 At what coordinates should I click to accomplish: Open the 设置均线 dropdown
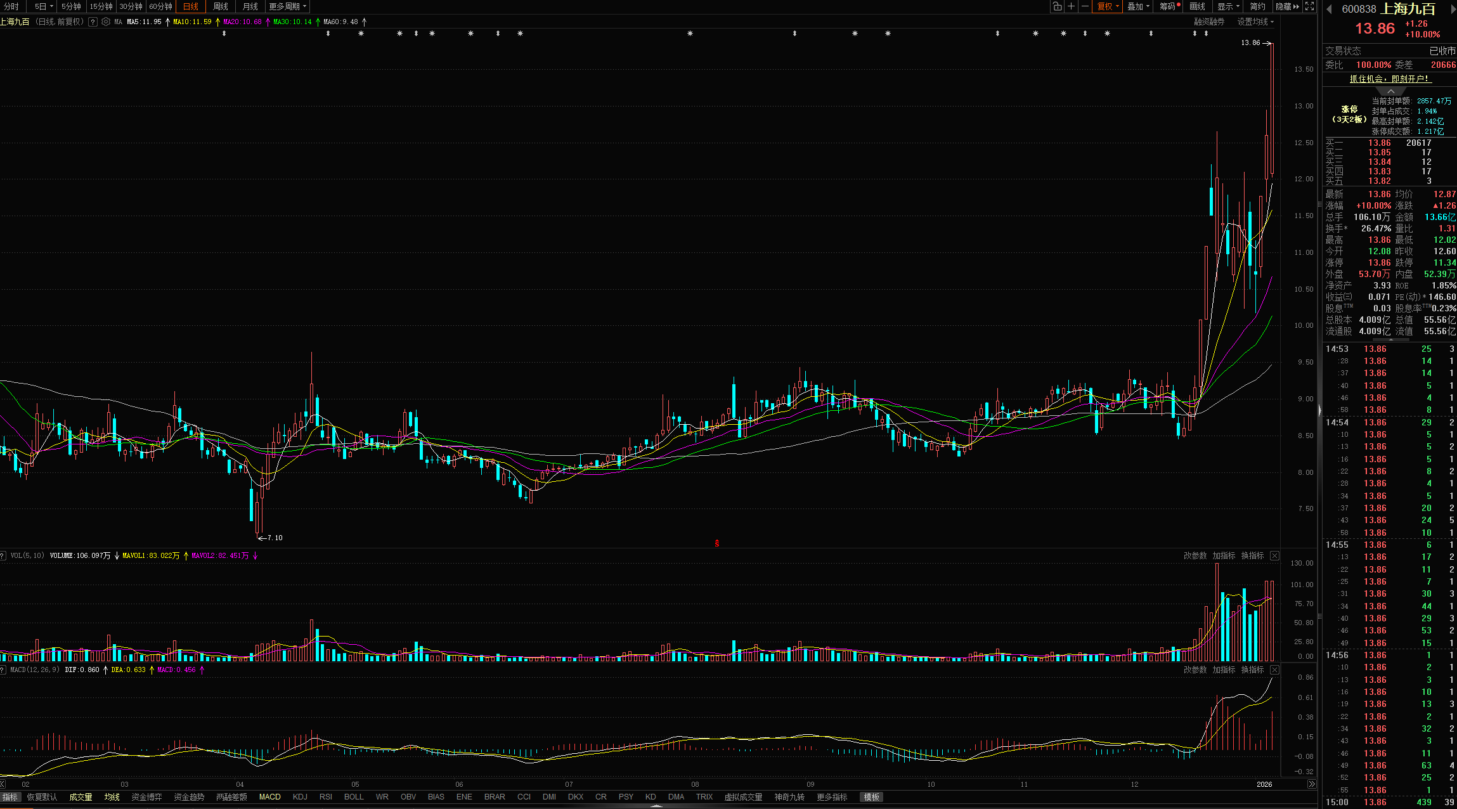(x=1255, y=22)
